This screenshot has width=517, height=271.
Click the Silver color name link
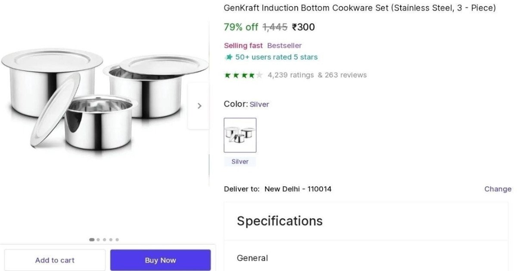point(259,104)
